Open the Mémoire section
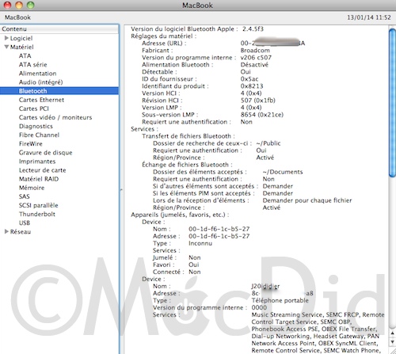The height and width of the screenshot is (354, 396). pos(32,188)
